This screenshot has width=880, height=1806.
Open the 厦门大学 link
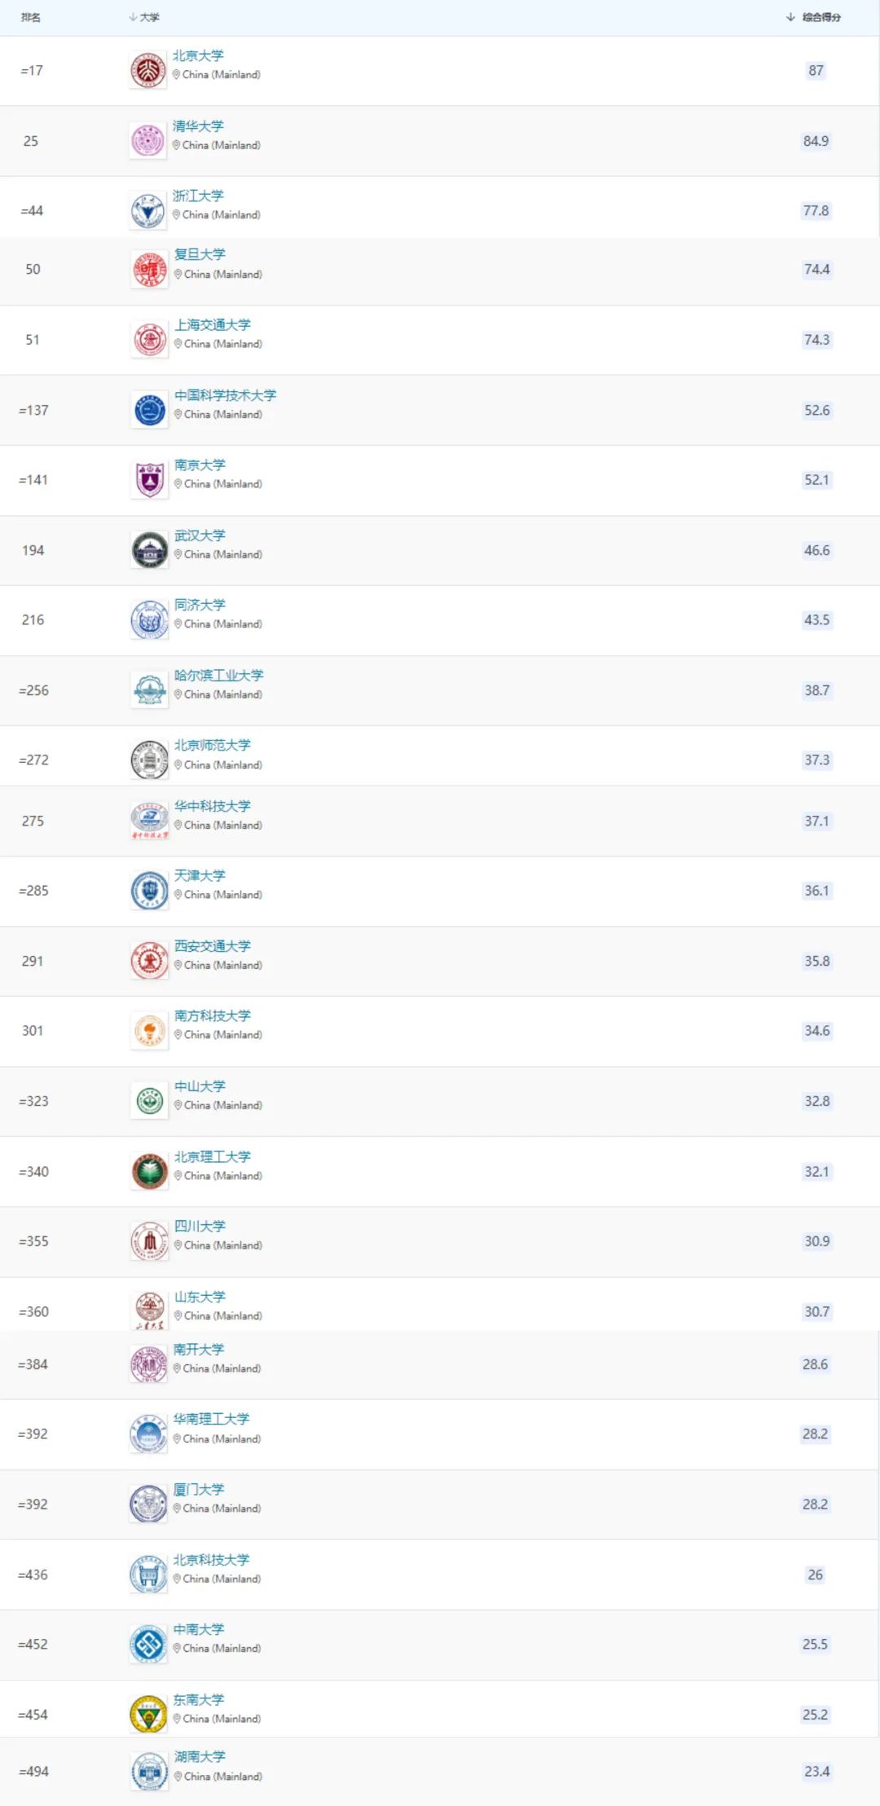point(198,1489)
